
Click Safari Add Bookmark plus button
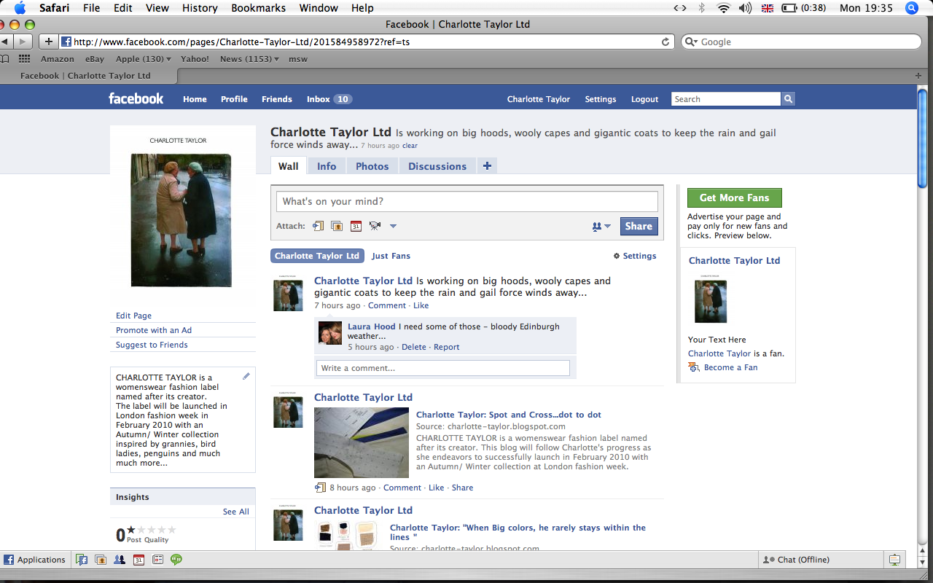49,42
